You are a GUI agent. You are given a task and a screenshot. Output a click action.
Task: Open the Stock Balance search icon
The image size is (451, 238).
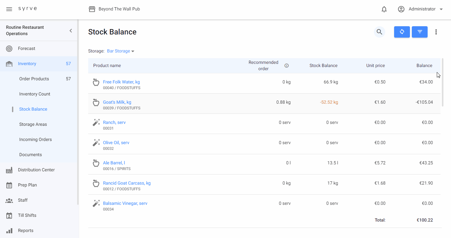[x=379, y=32]
